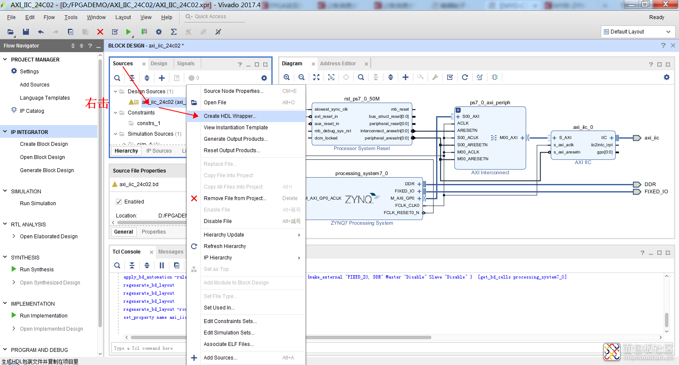This screenshot has width=679, height=365.
Task: Click Run Simulation in Flow Navigator
Action: (x=38, y=203)
